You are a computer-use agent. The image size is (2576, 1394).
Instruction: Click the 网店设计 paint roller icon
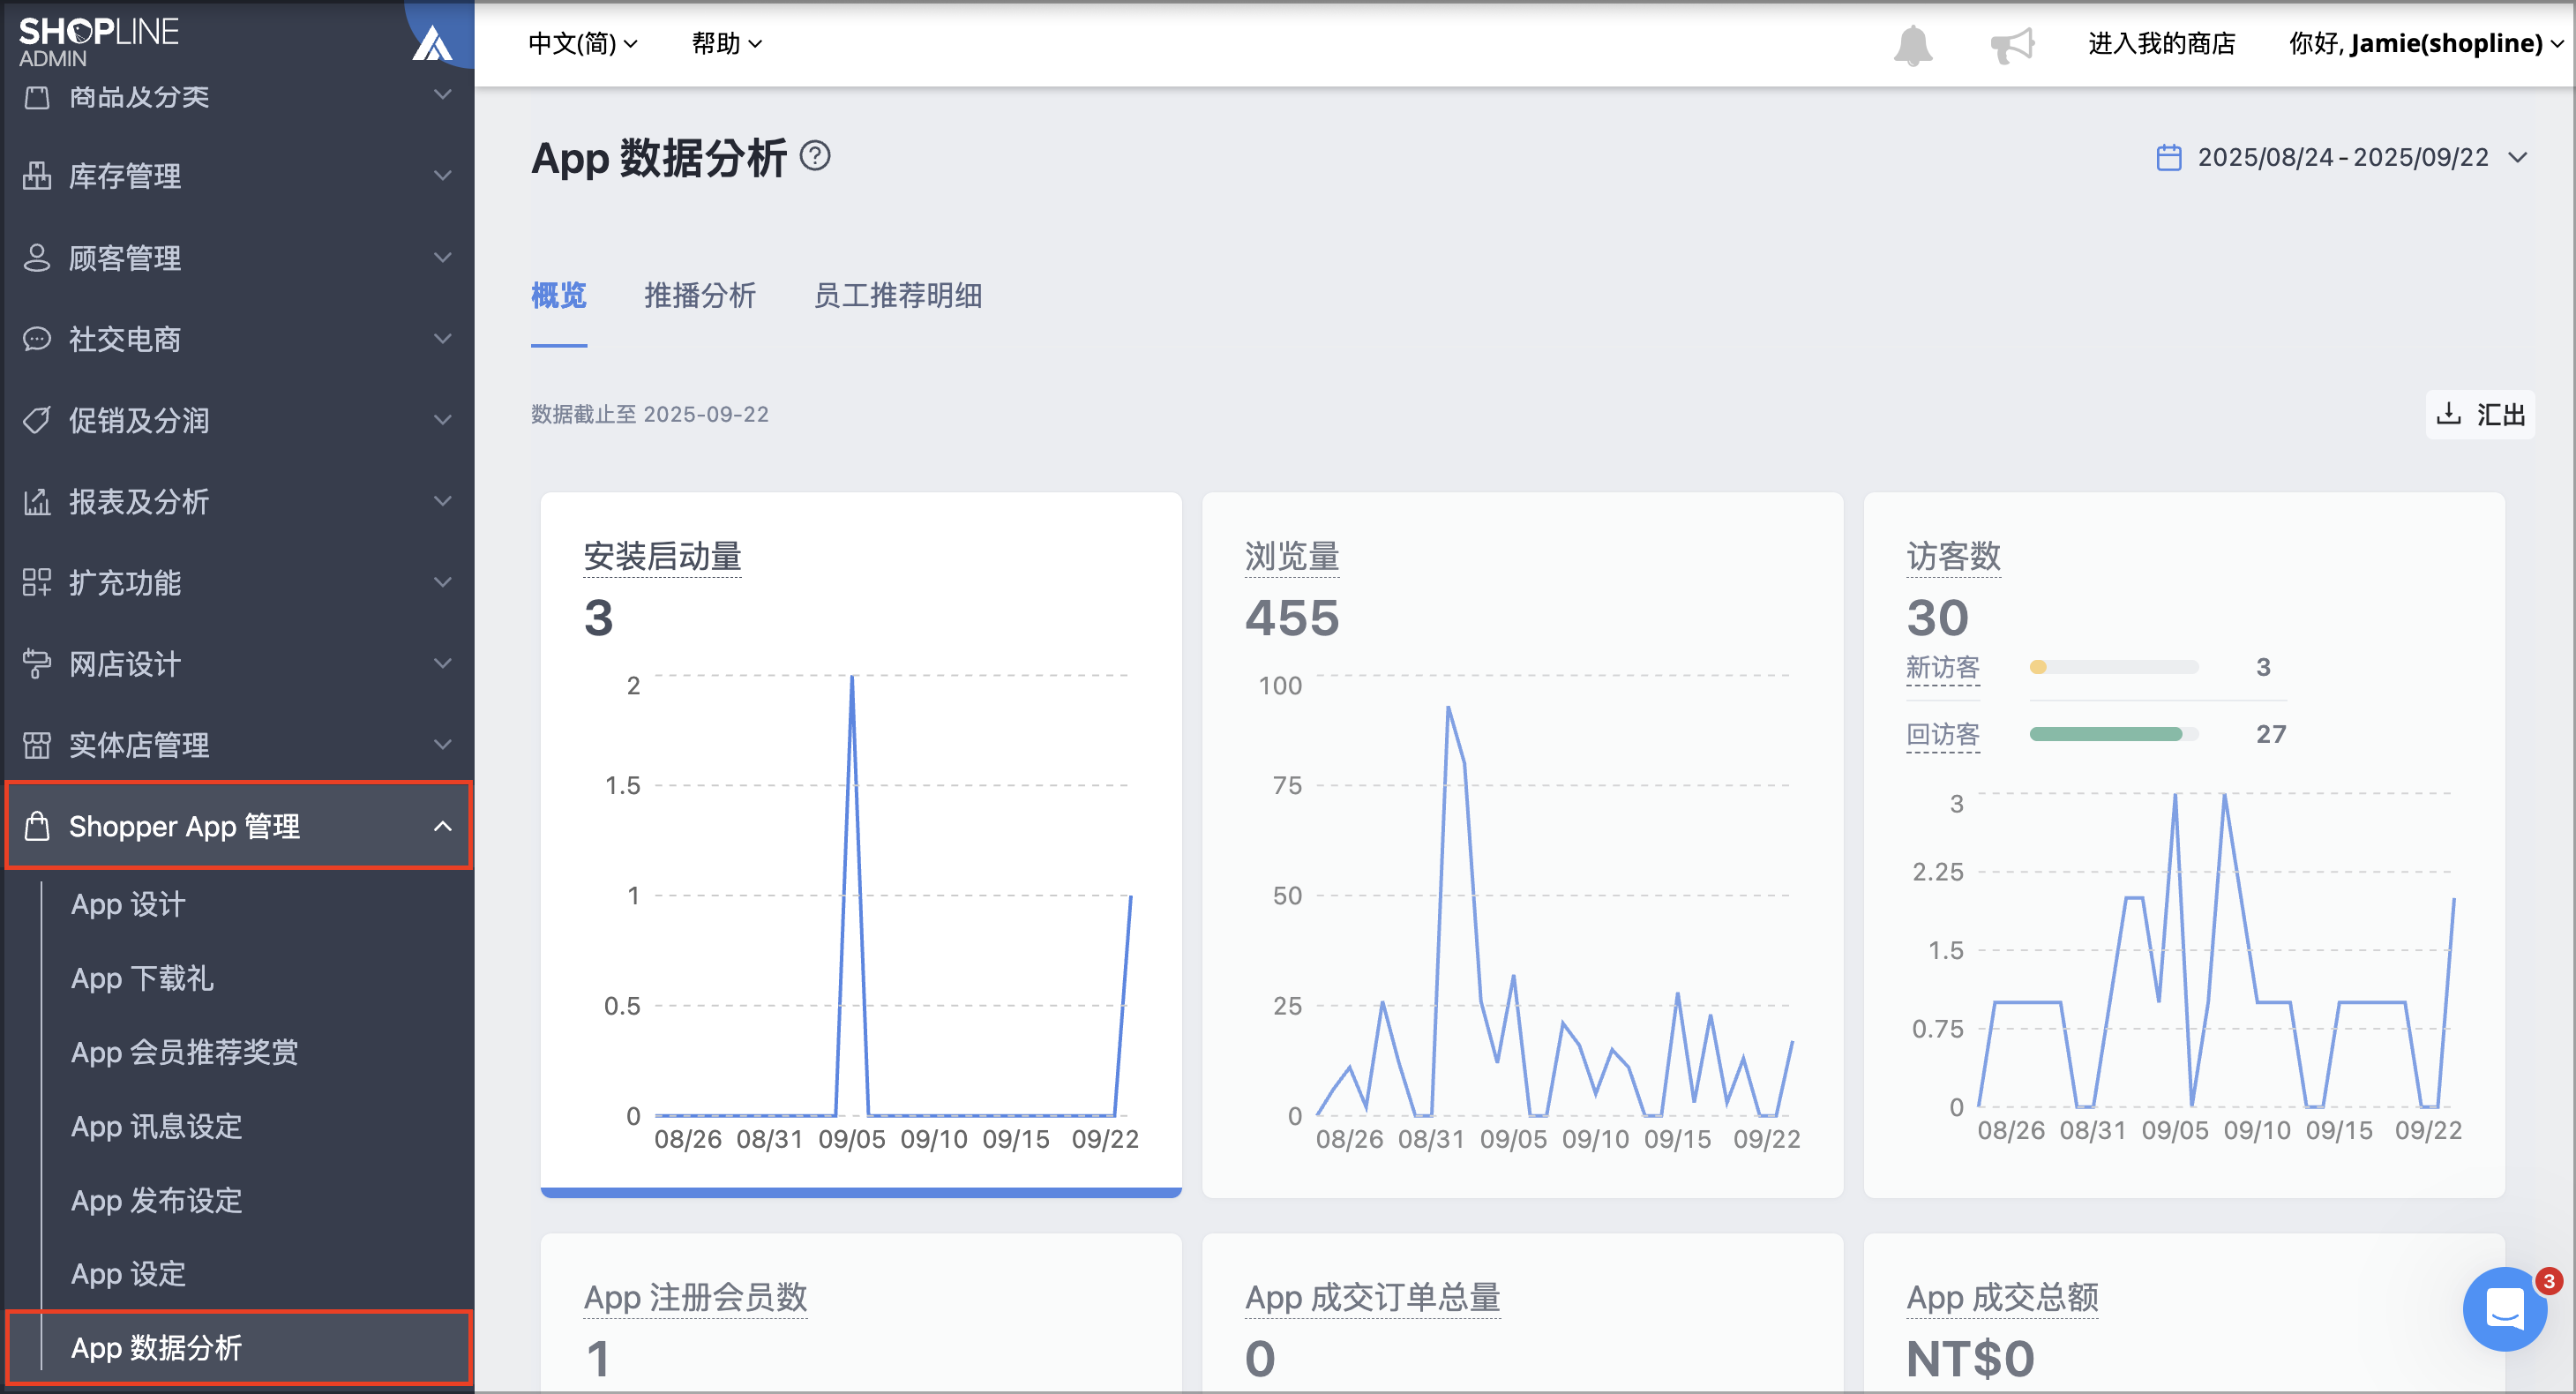pos(37,664)
